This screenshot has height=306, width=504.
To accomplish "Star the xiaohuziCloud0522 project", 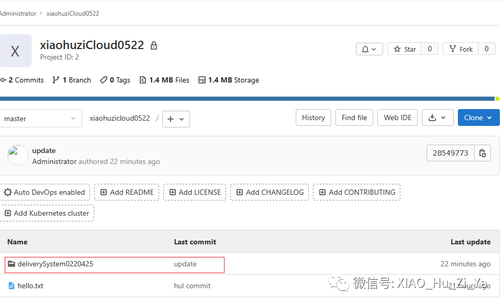I will point(405,49).
